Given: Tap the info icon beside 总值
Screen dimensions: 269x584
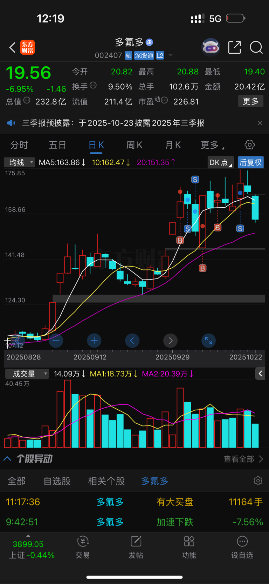Looking at the screenshot, I should click(x=27, y=101).
